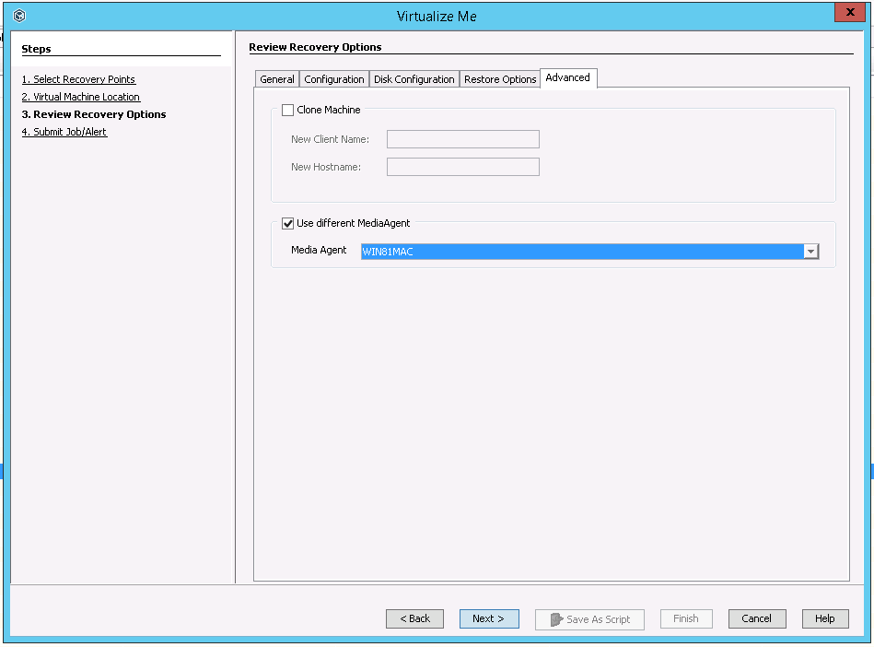Viewport: 874px width, 647px height.
Task: Go to Submit Job/Alert step
Action: (x=64, y=132)
